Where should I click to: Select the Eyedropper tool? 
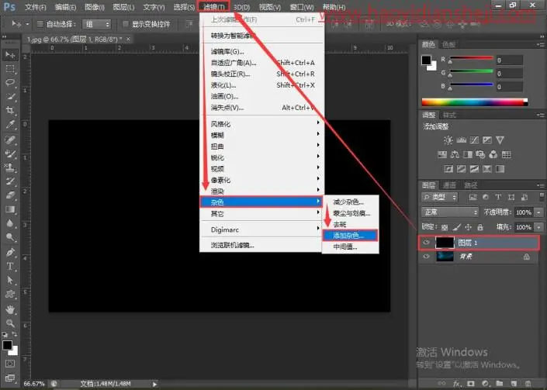10,124
